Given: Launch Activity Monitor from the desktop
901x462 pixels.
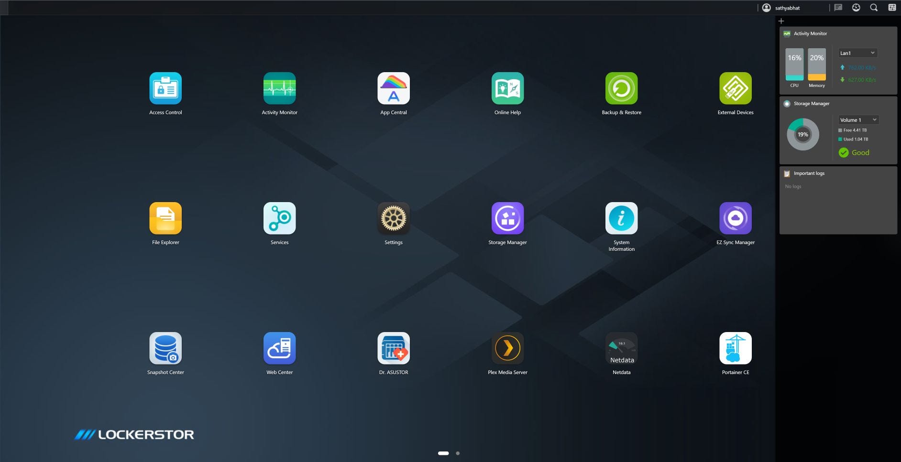Looking at the screenshot, I should coord(280,88).
